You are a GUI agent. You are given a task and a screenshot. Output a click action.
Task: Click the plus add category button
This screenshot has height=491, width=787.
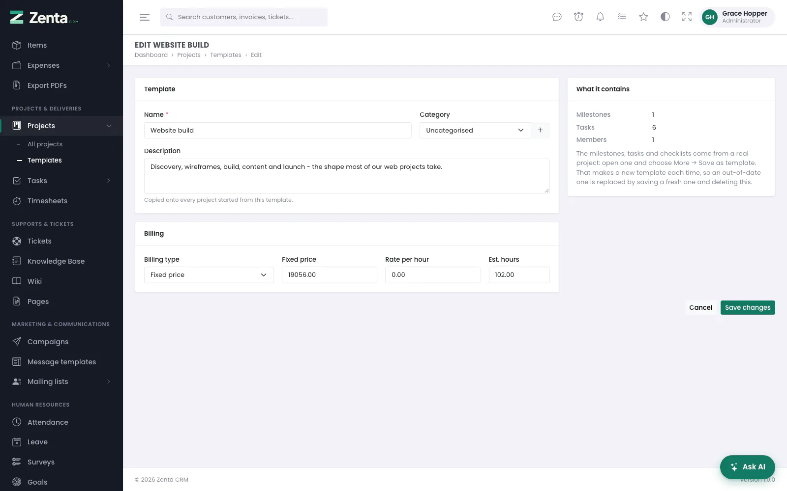click(540, 130)
